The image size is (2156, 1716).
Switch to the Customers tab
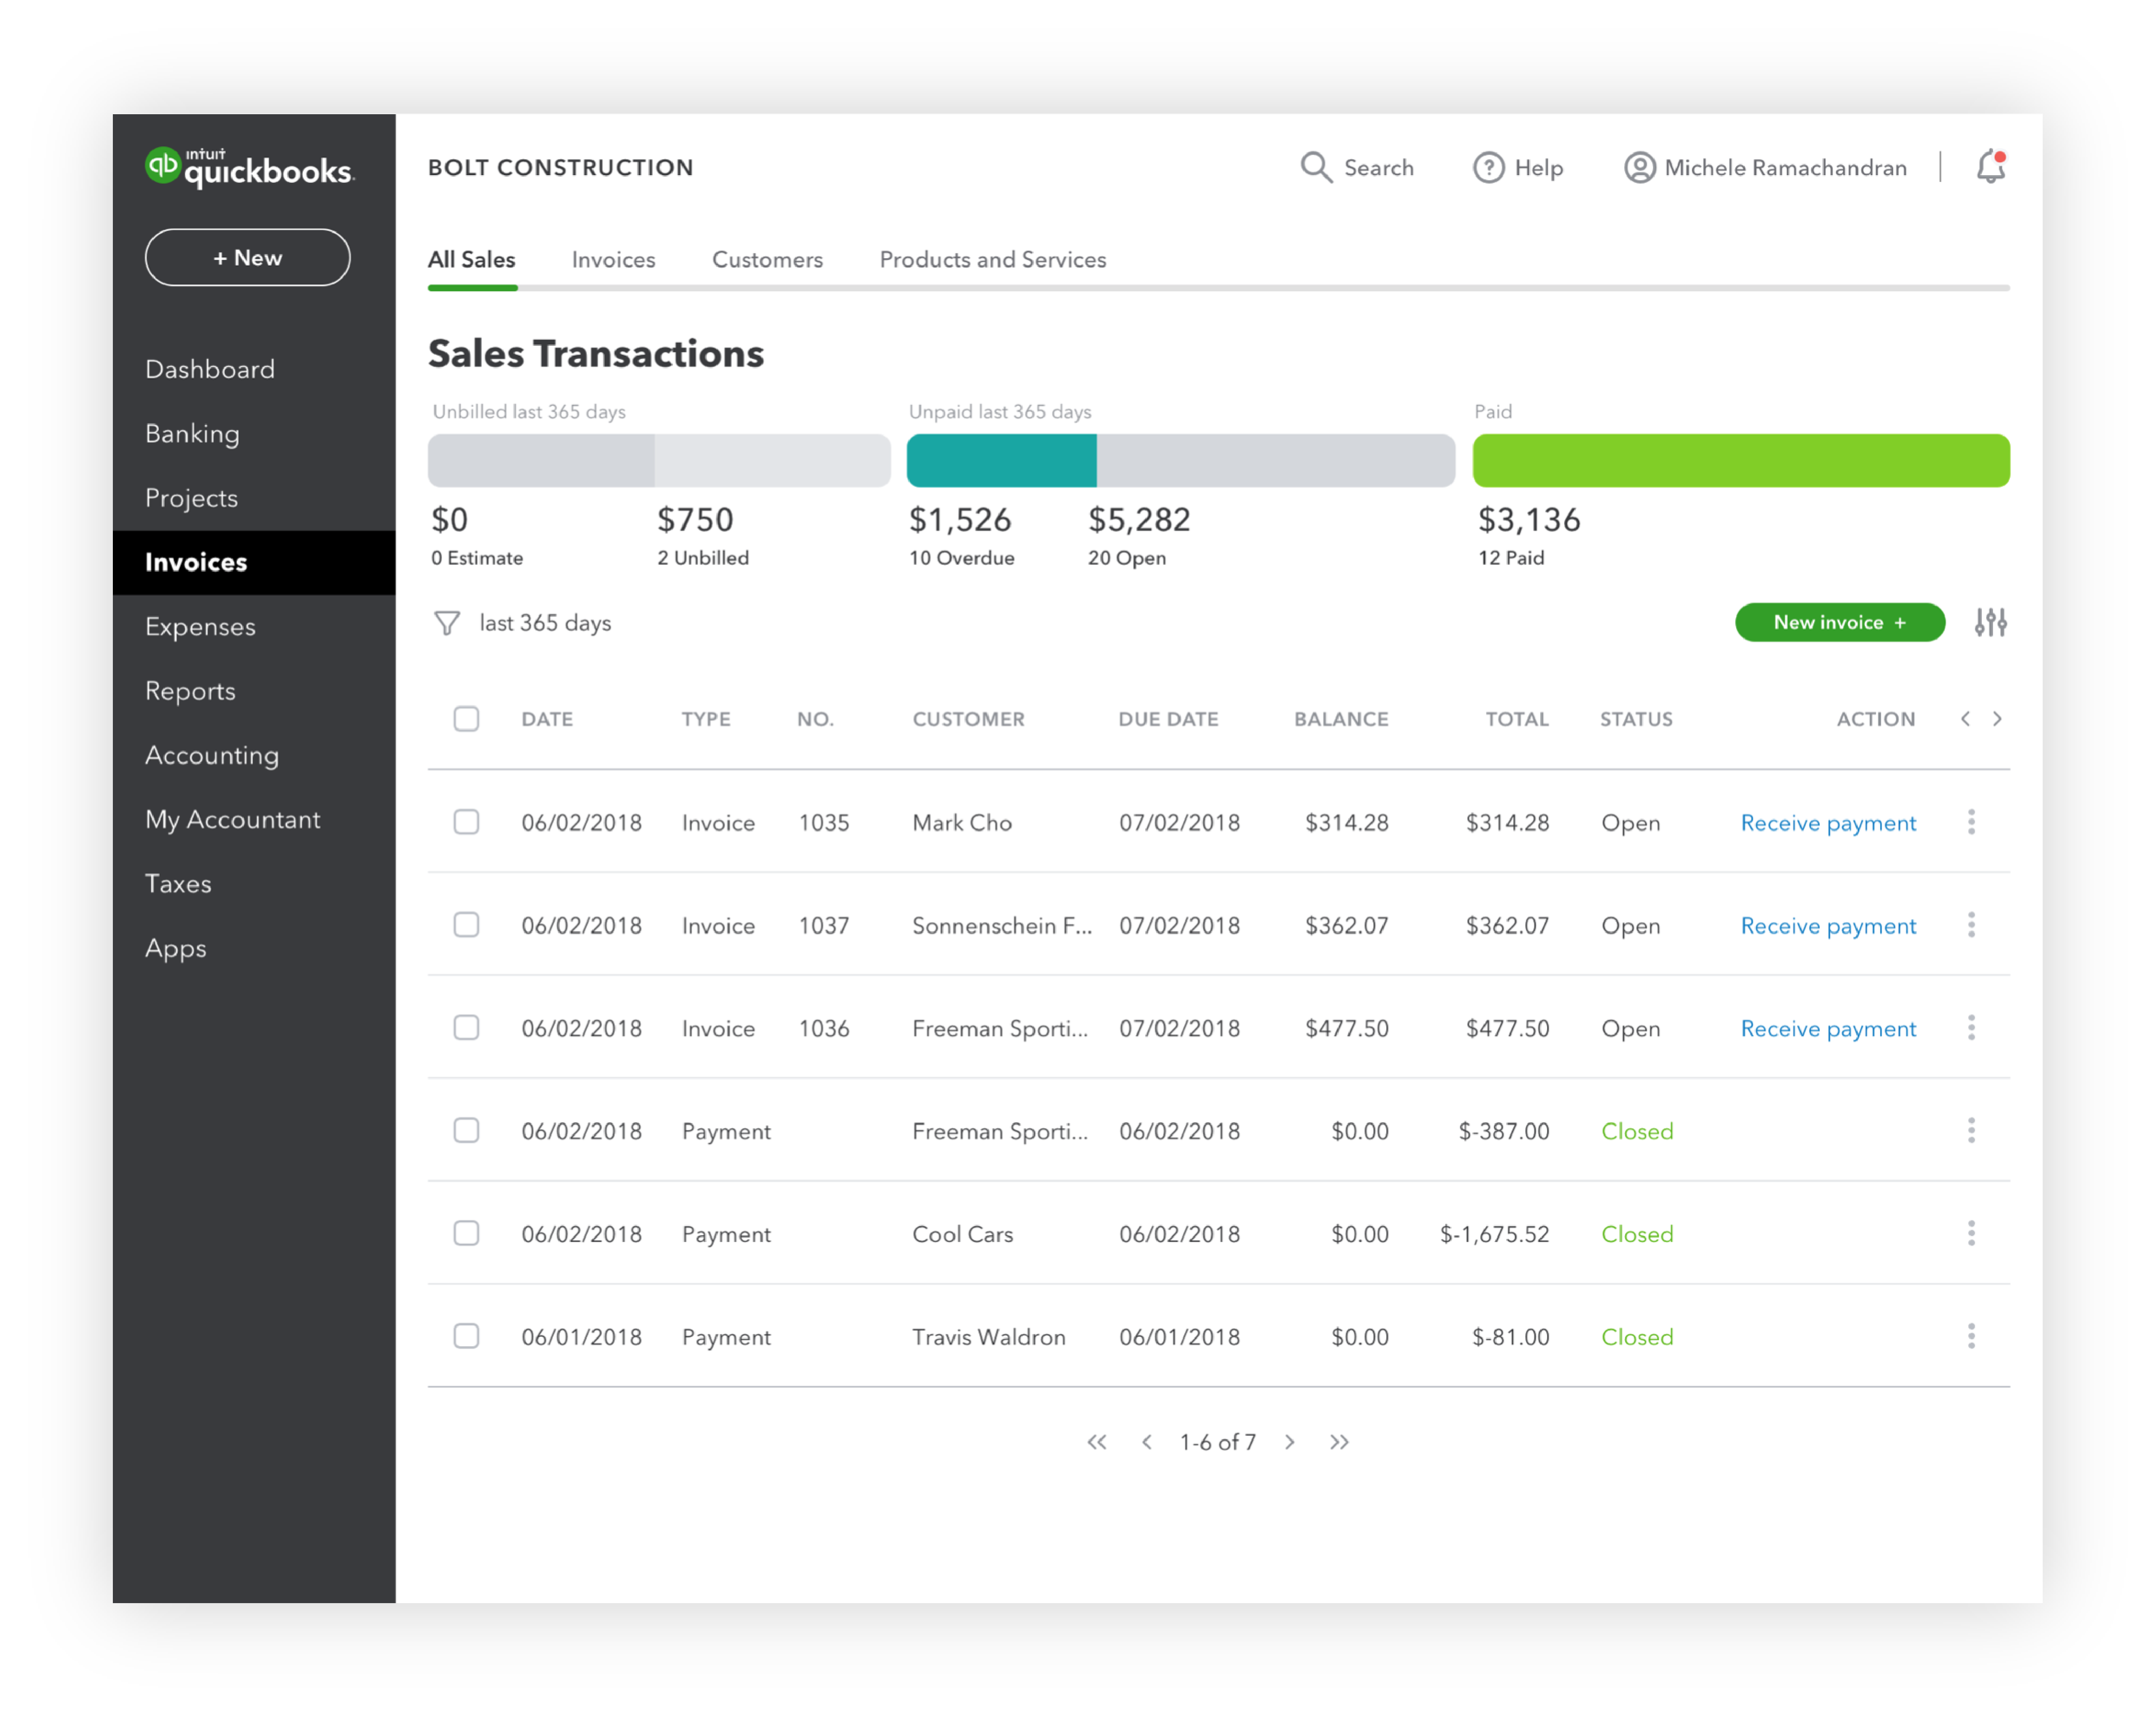click(767, 260)
